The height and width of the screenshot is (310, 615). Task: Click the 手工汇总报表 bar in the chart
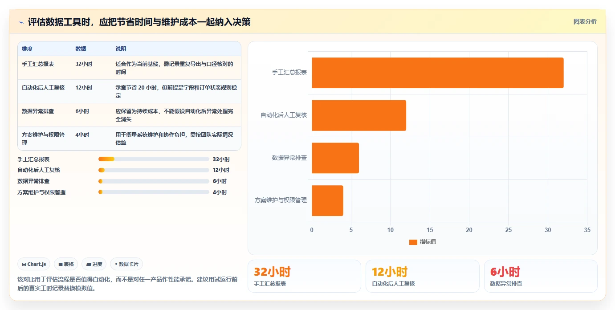coord(437,73)
